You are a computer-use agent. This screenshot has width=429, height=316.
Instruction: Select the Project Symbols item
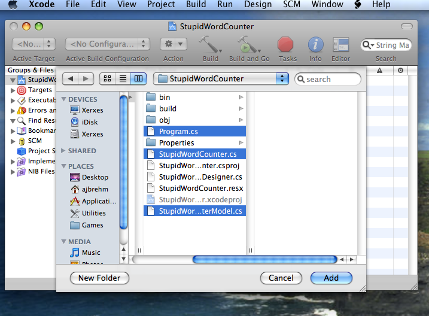(36, 151)
